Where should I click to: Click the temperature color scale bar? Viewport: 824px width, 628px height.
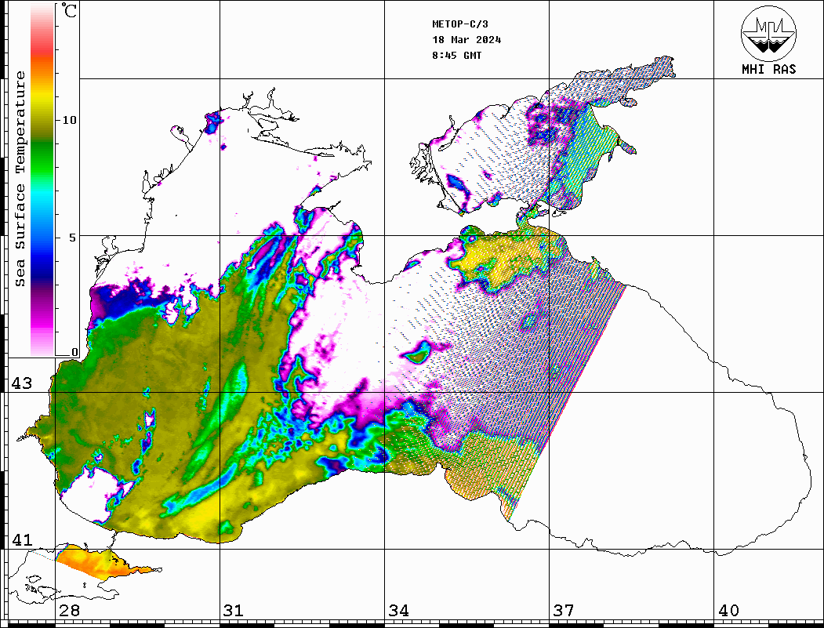[42, 180]
